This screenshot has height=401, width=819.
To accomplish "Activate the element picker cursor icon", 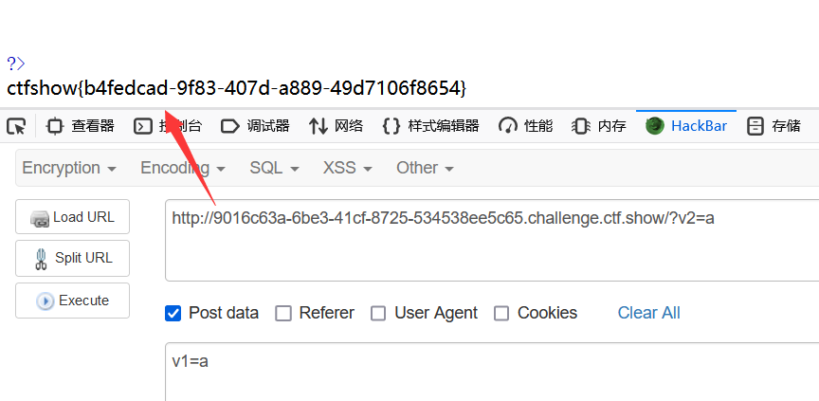I will point(16,126).
